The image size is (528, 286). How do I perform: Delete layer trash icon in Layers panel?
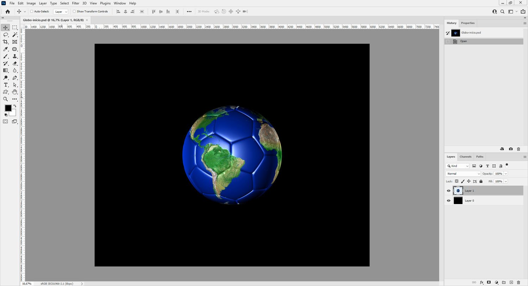[518, 282]
